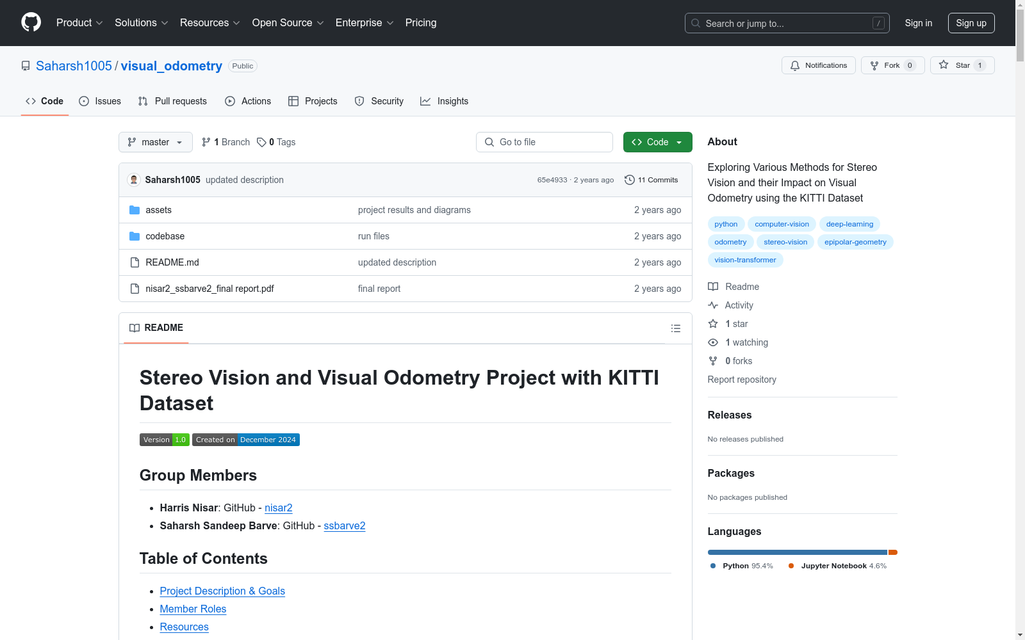Viewport: 1025px width, 640px height.
Task: Expand the Solutions menu
Action: (x=142, y=23)
